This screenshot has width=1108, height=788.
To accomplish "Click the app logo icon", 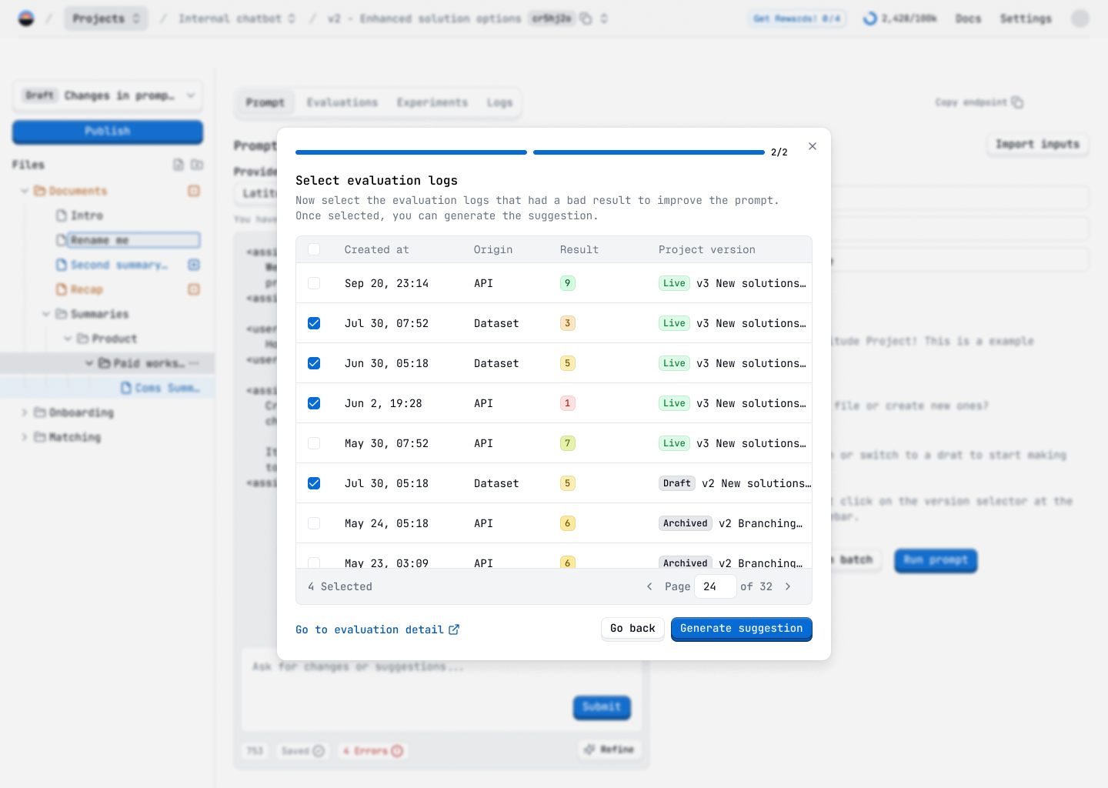I will 26,18.
